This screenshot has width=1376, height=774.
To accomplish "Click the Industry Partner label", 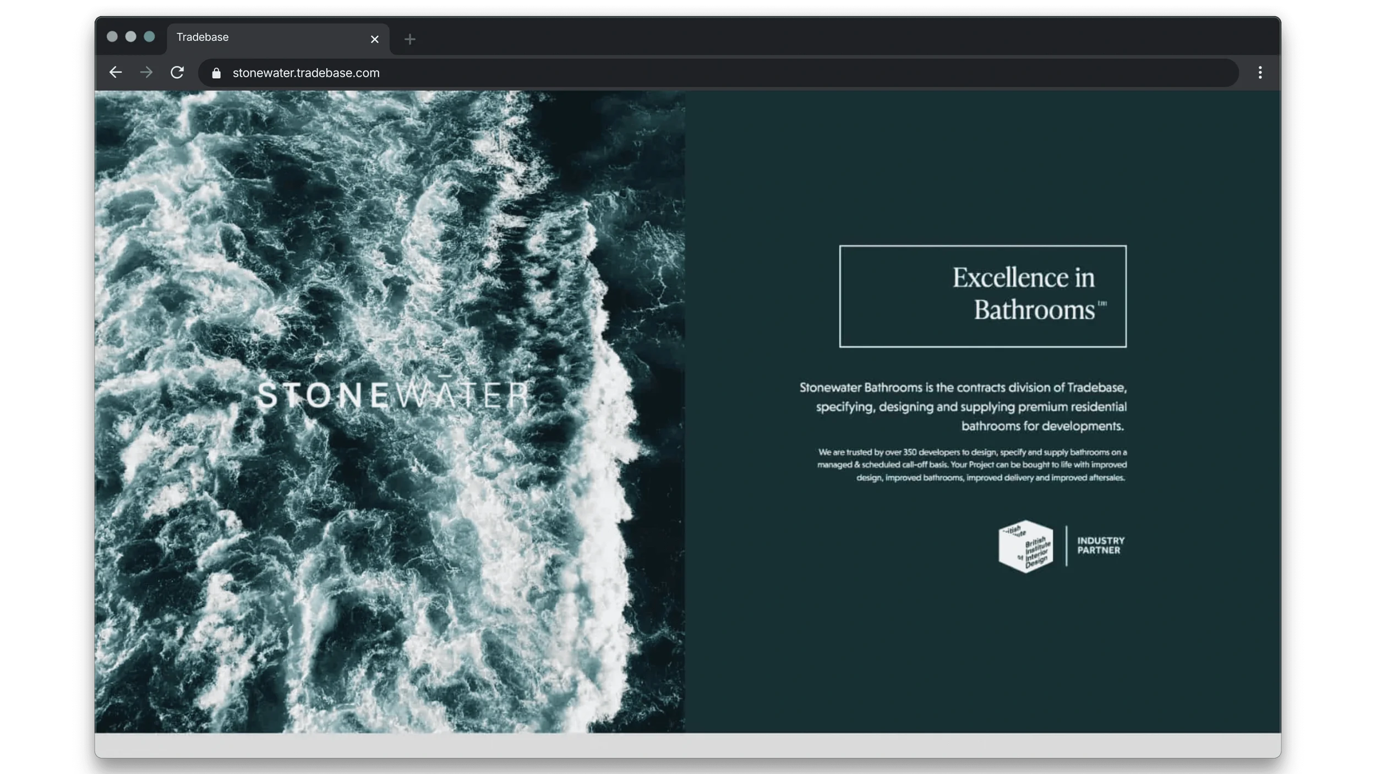I will tap(1100, 546).
